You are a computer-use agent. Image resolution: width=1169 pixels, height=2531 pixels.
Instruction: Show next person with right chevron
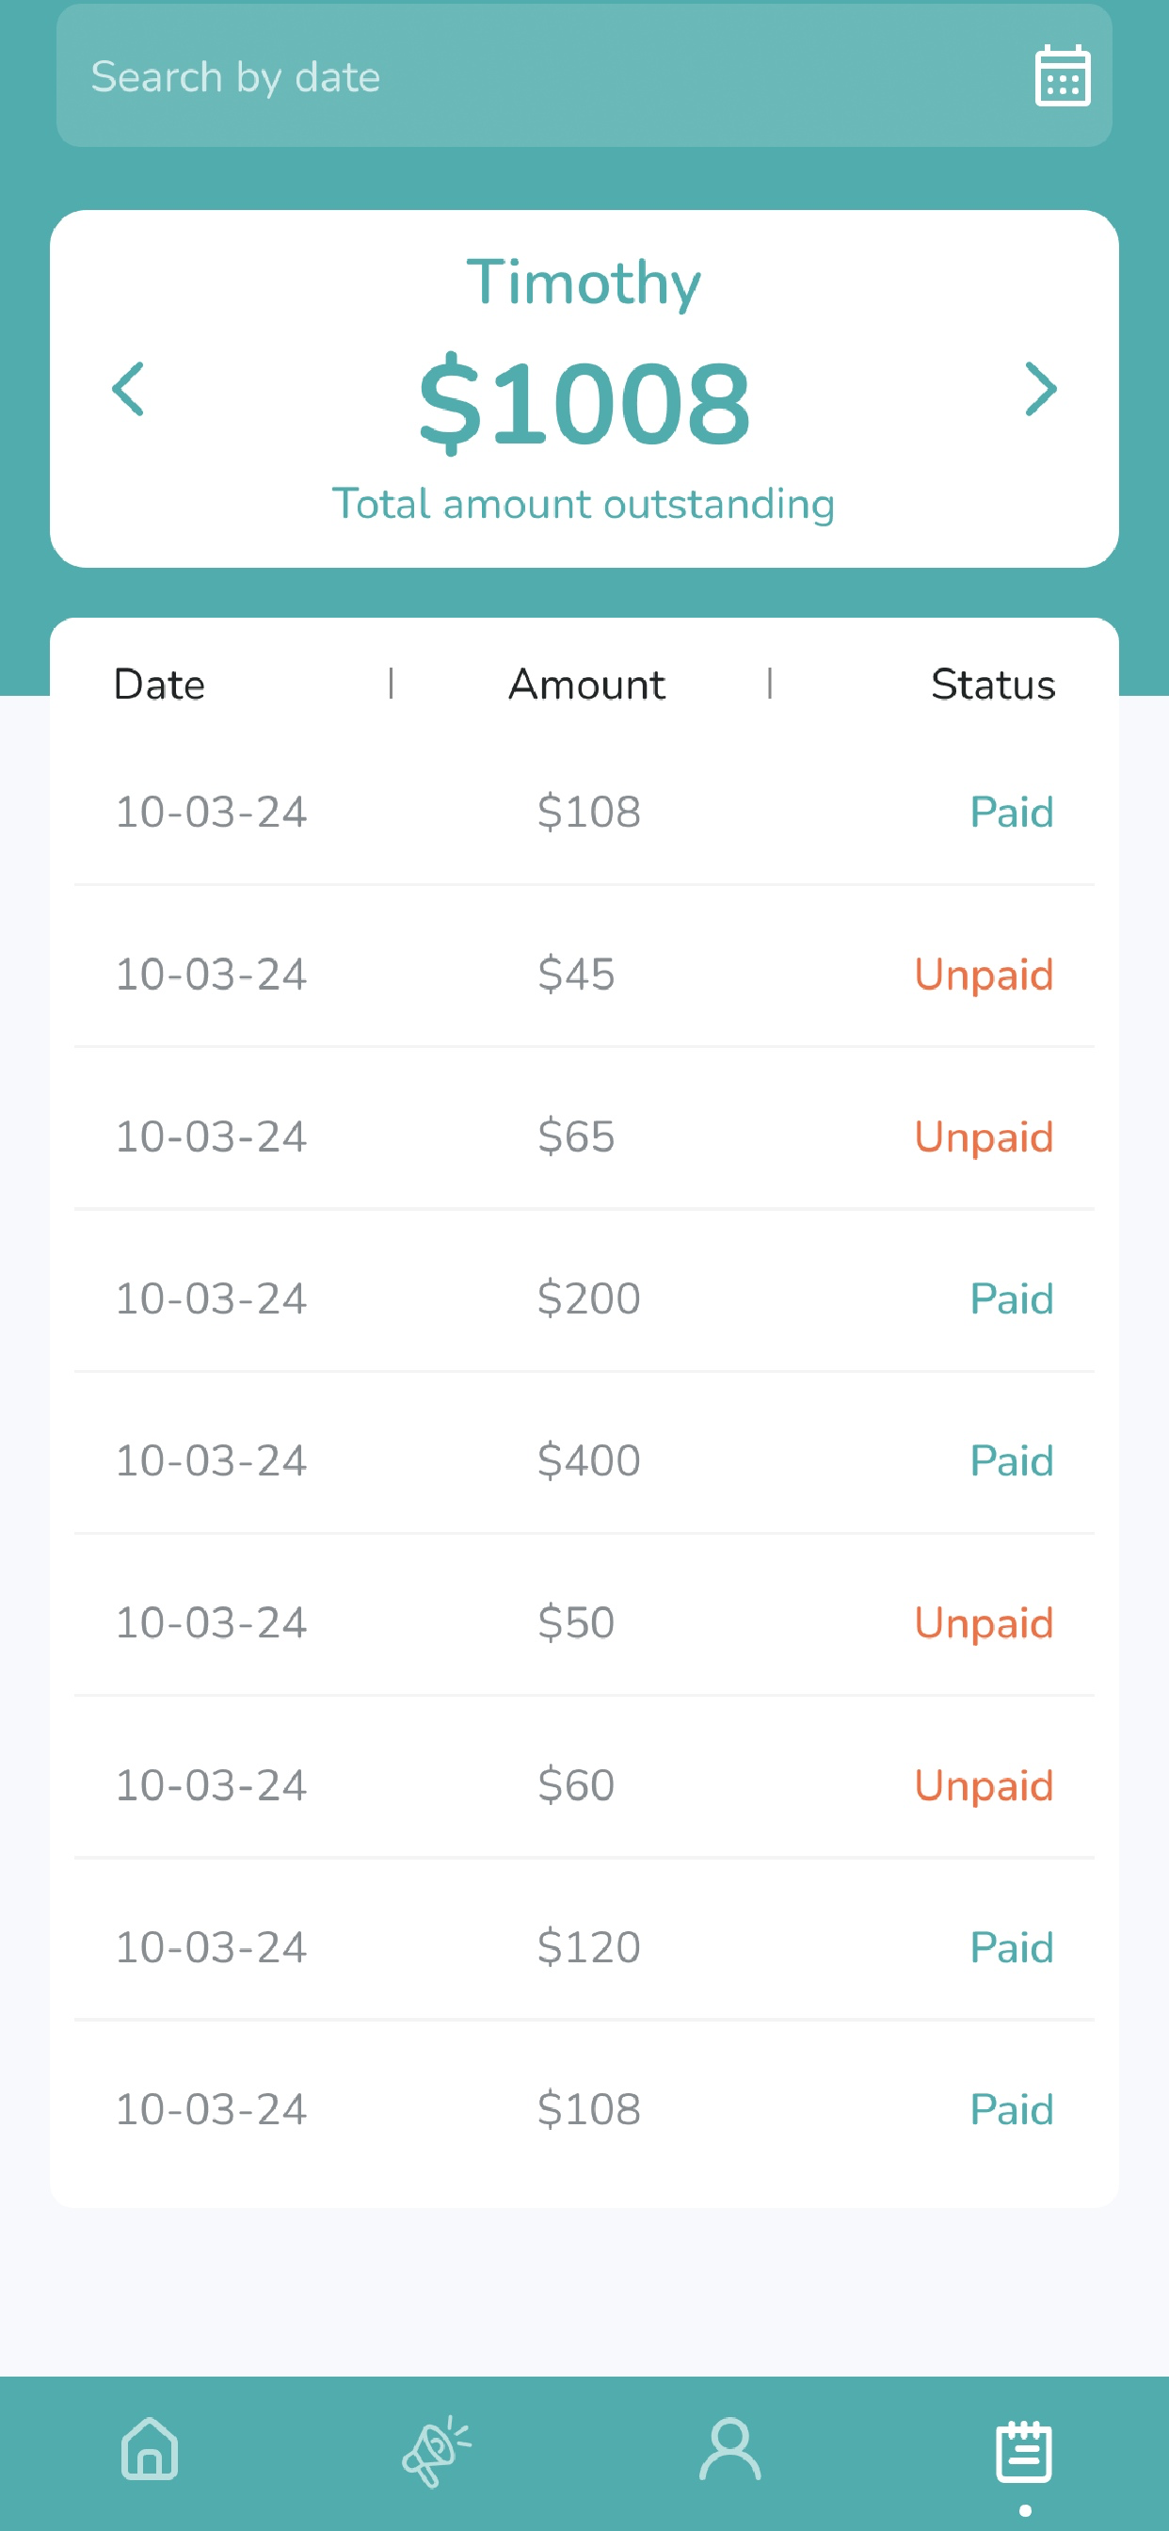point(1040,389)
